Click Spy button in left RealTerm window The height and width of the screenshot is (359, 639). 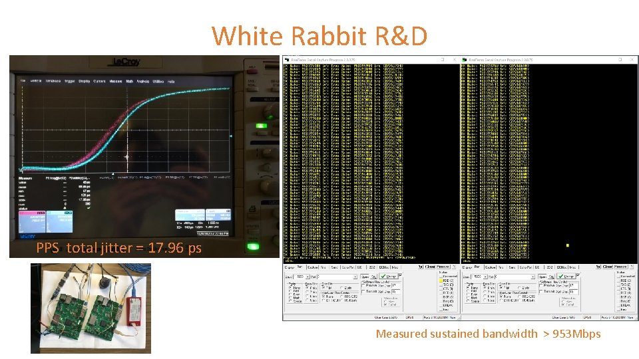(x=373, y=277)
